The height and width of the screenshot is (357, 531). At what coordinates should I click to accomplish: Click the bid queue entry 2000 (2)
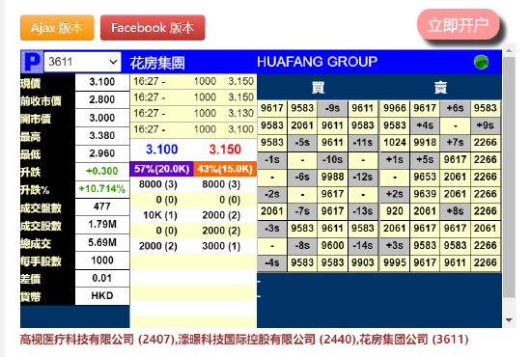[157, 246]
